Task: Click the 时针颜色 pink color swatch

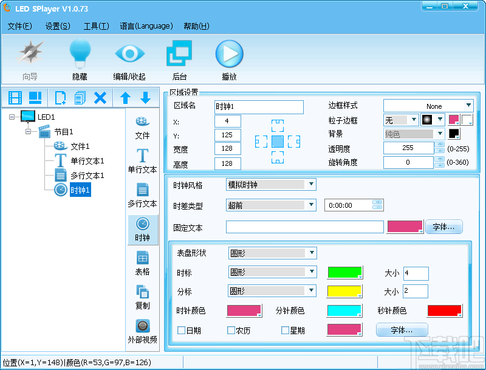Action: 244,310
